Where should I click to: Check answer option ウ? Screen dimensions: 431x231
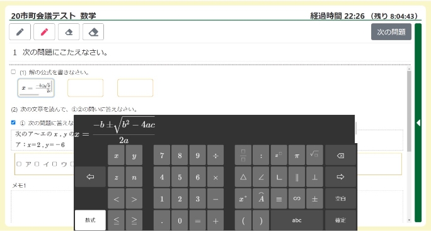click(55, 164)
